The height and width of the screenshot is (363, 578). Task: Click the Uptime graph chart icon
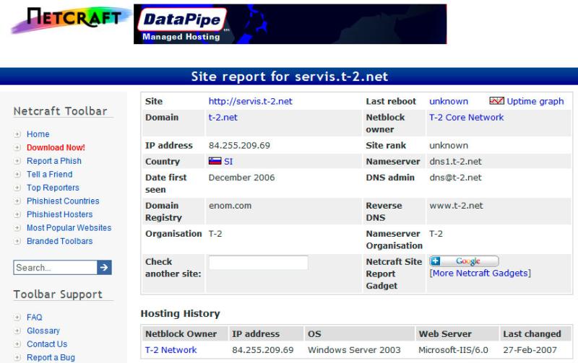(x=496, y=102)
